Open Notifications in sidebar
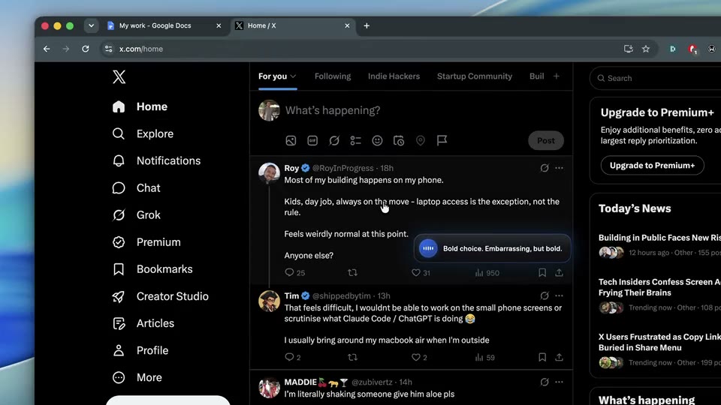The width and height of the screenshot is (721, 405). 156,160
